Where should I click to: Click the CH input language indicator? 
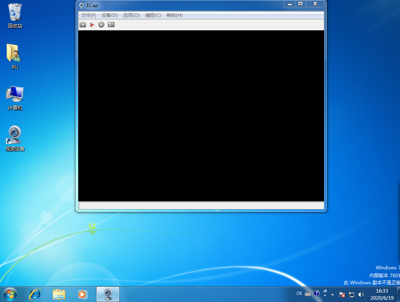click(x=299, y=294)
